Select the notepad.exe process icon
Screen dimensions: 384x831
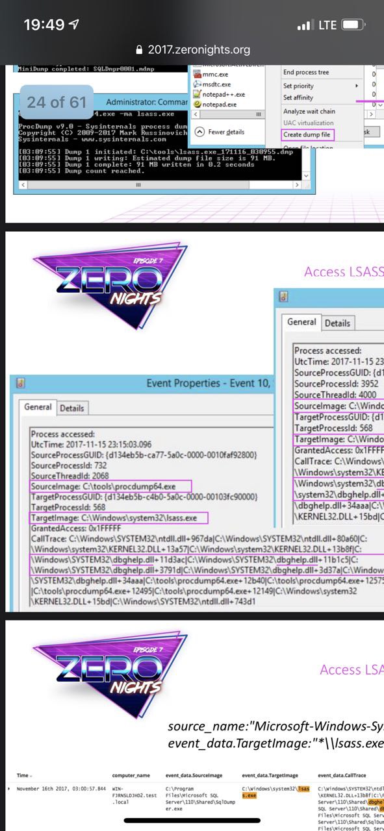pos(198,104)
